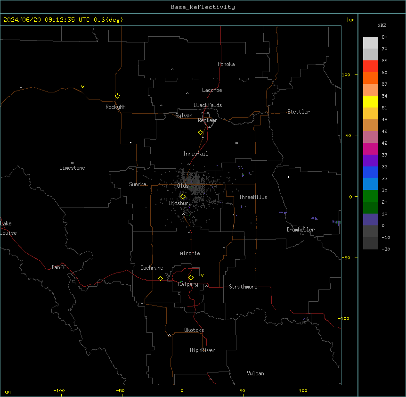Click the Lacombe city label
406x397 pixels.
(x=212, y=90)
